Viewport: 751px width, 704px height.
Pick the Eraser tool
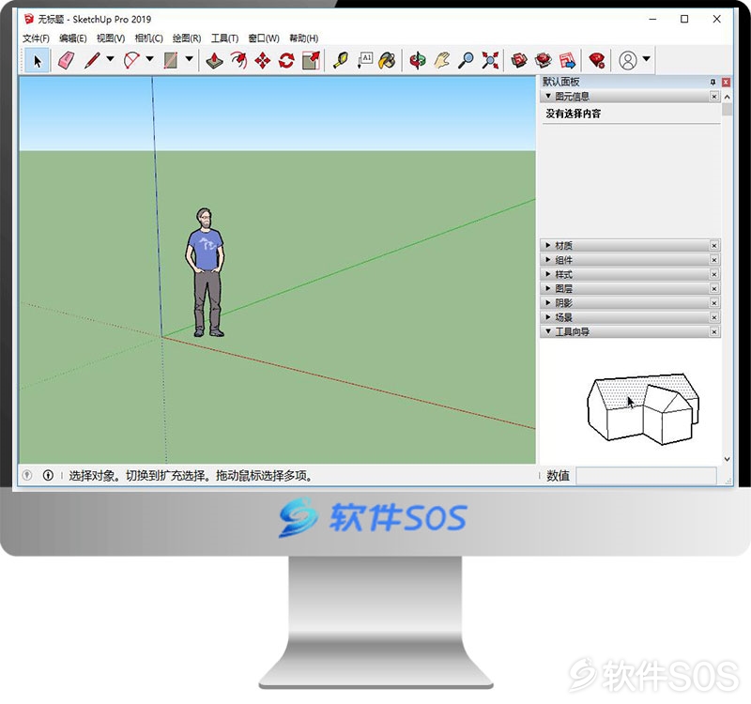click(66, 61)
